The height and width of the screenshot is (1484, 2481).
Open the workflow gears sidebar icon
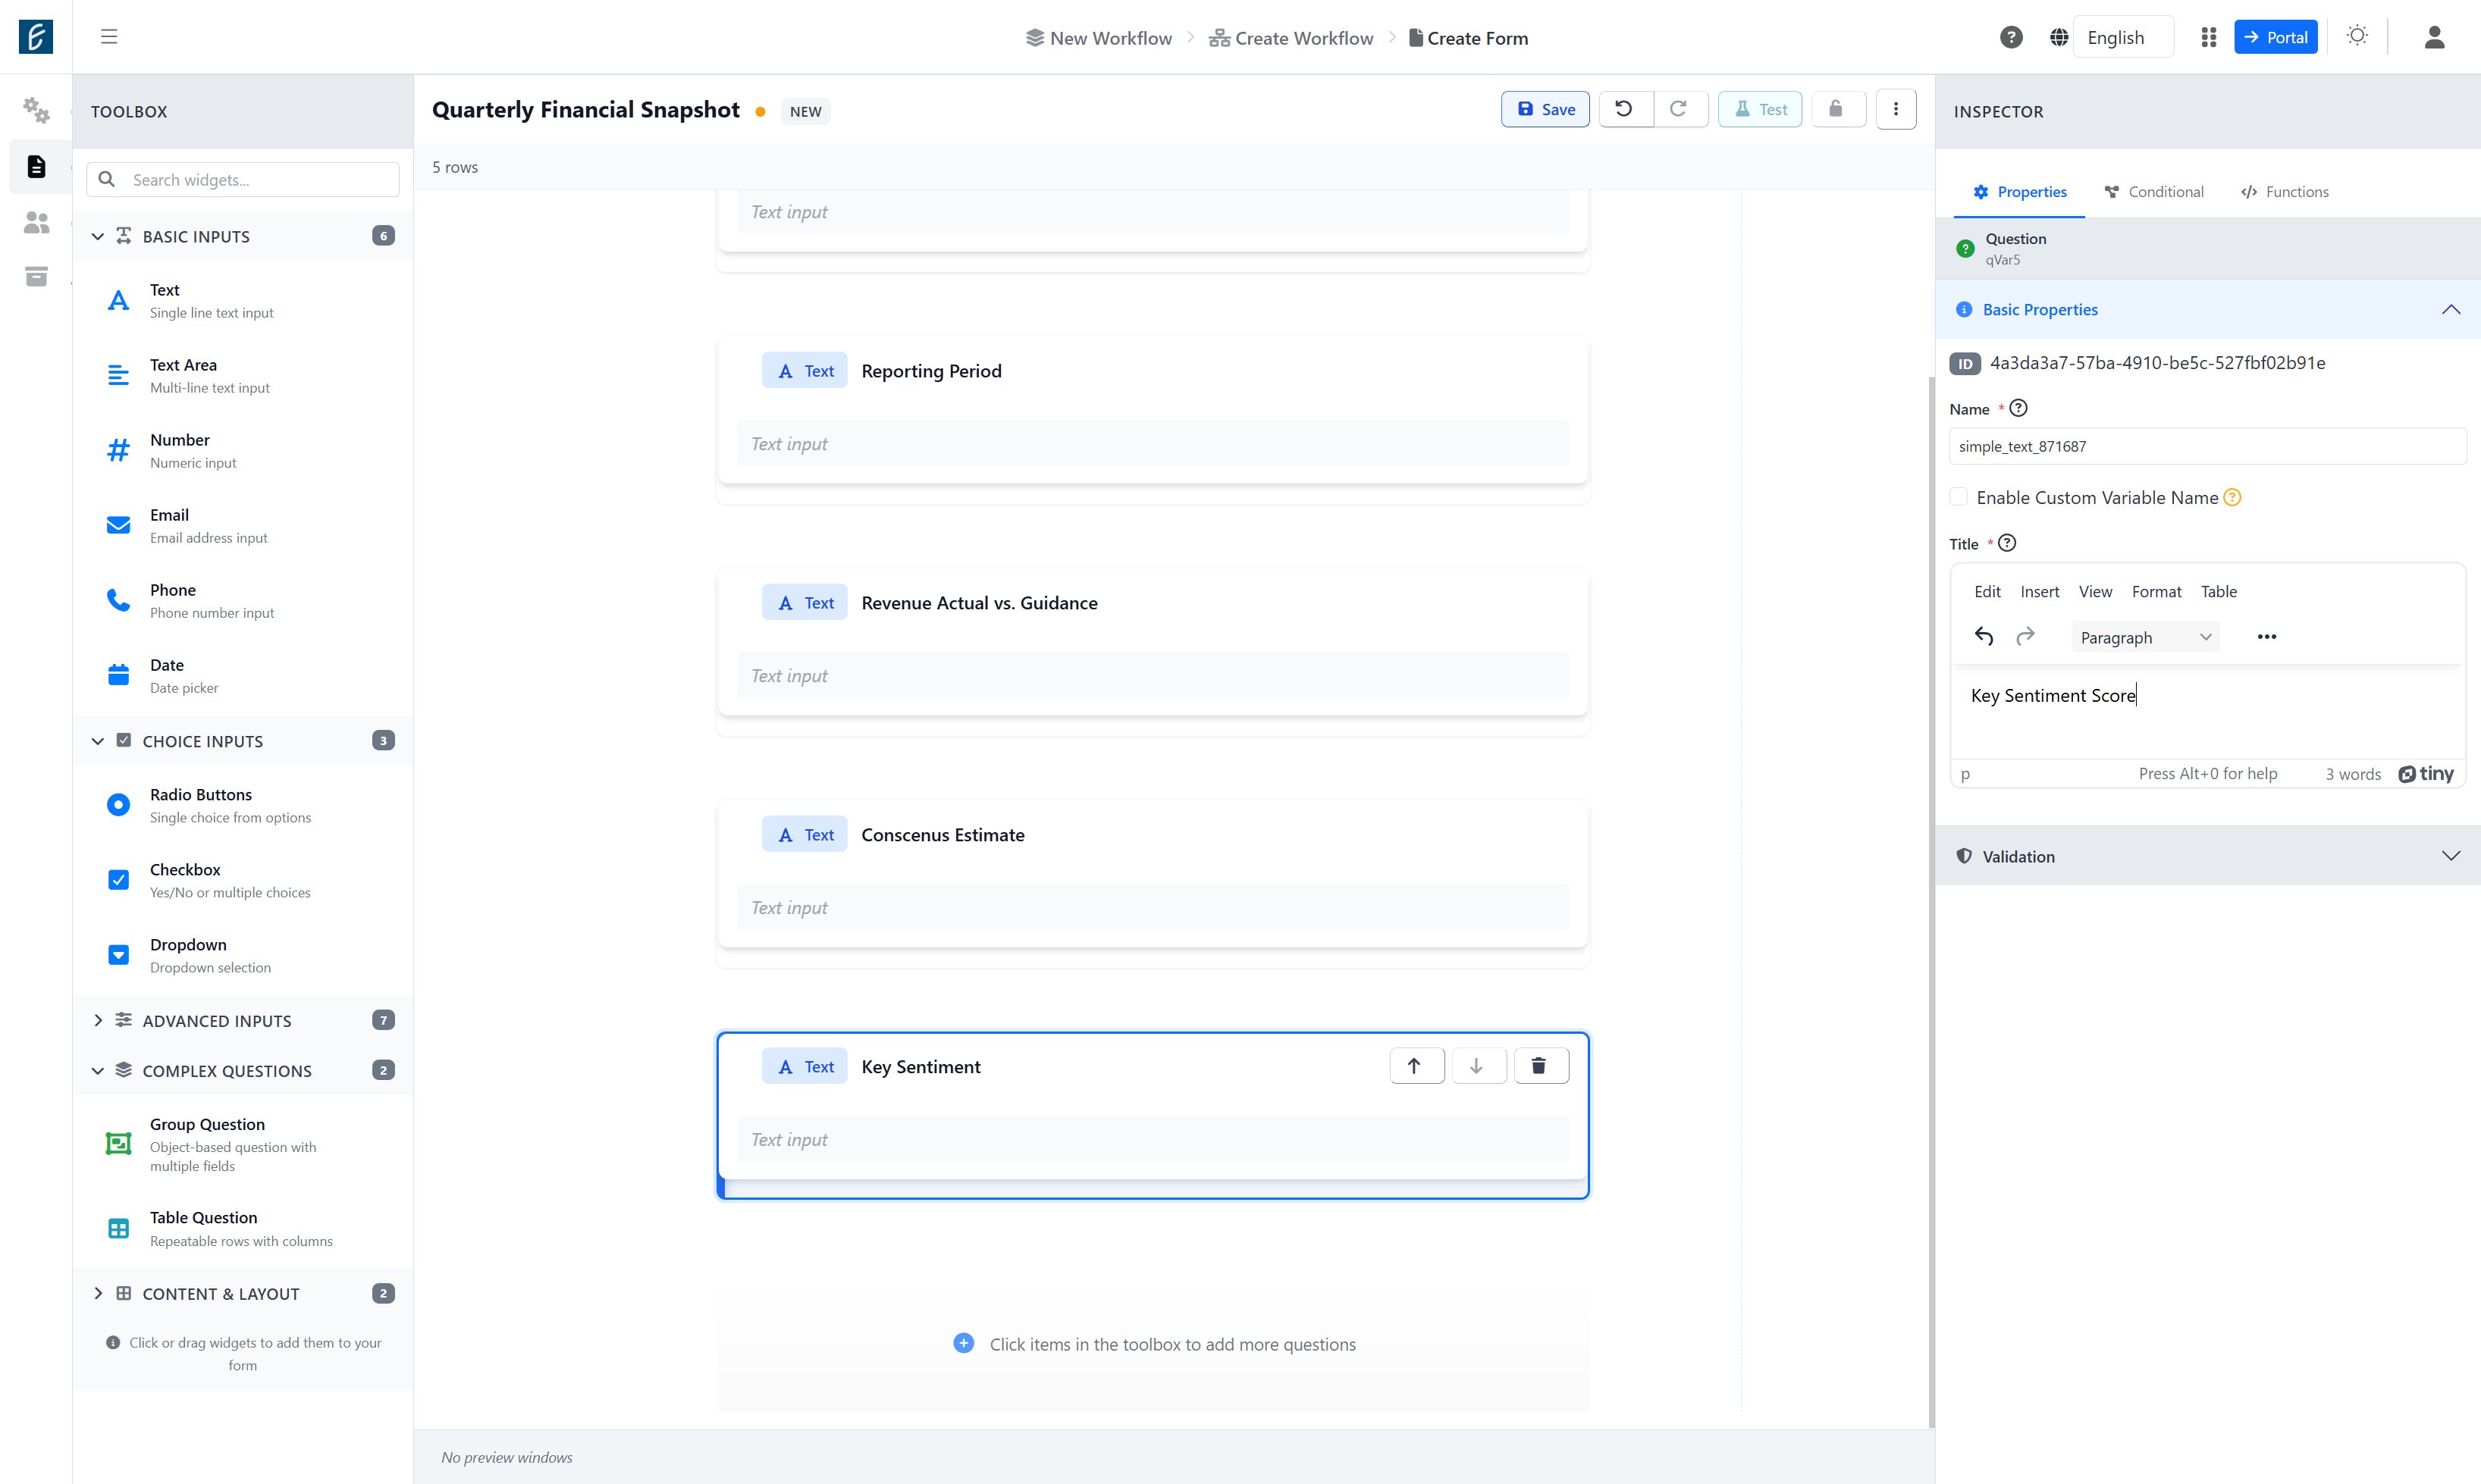click(x=36, y=110)
